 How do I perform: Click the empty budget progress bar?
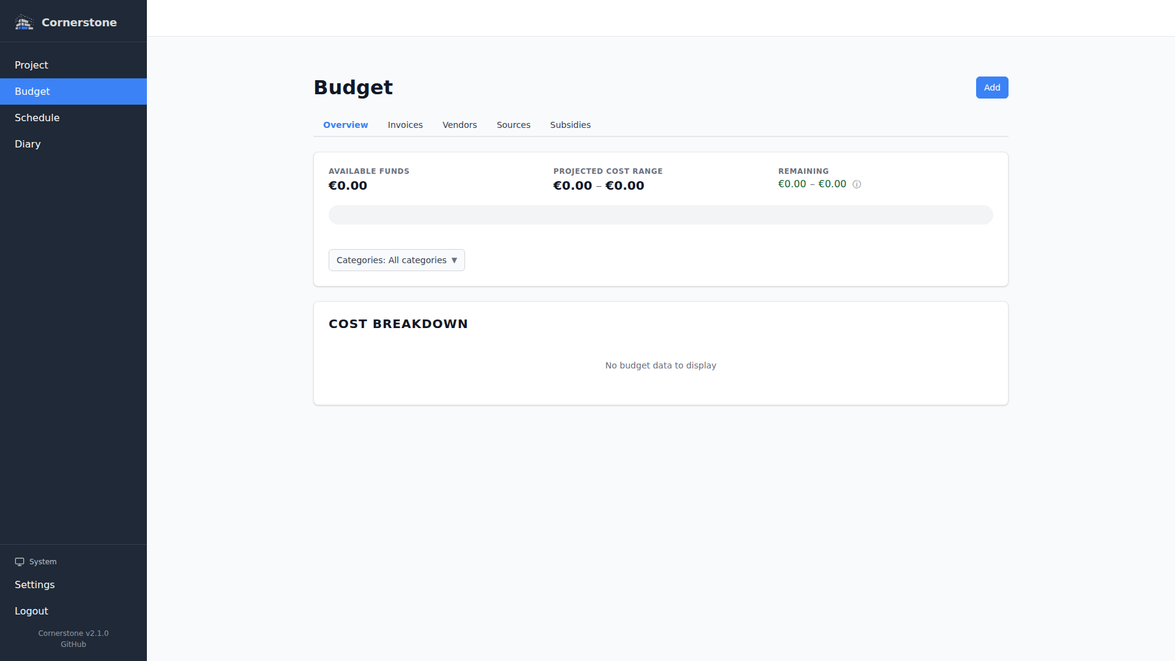point(660,214)
